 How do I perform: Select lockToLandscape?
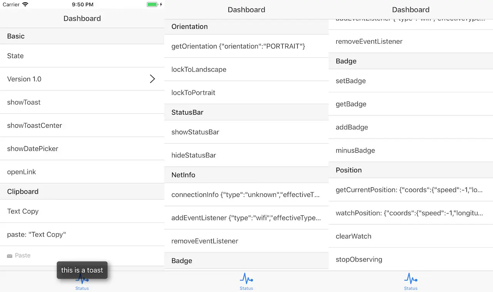246,69
